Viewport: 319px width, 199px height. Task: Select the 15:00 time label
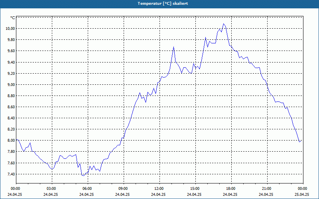point(195,188)
